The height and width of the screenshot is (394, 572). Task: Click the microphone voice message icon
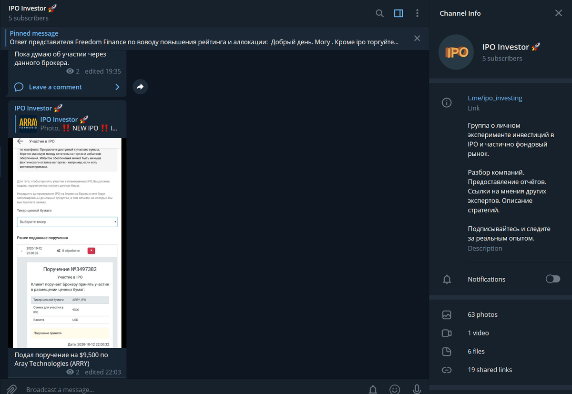417,389
